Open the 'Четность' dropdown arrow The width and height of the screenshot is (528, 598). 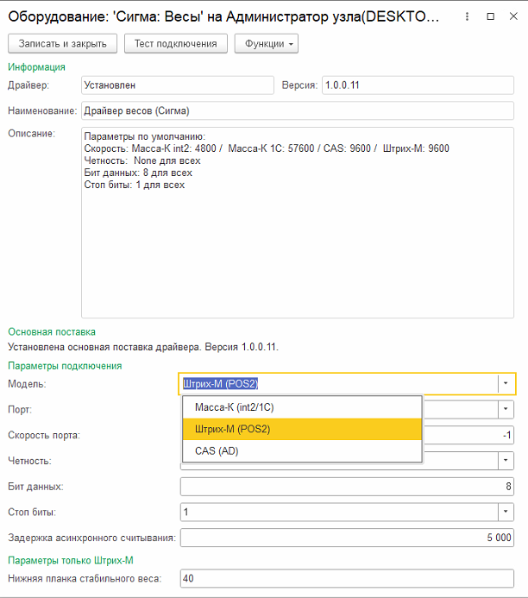pyautogui.click(x=506, y=461)
